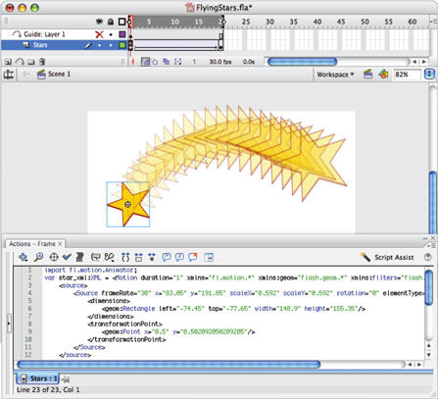Click the timeline show/hide icon beside Scene 1
The image size is (438, 399).
pos(9,75)
